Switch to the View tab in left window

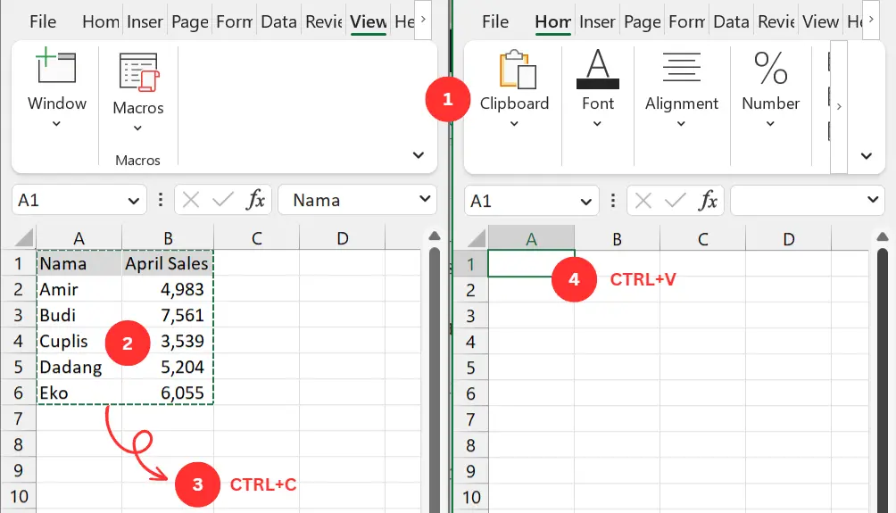tap(368, 21)
